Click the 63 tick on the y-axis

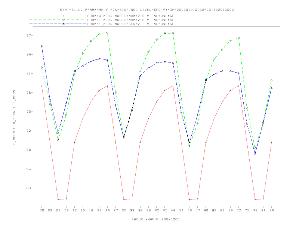coord(28,188)
